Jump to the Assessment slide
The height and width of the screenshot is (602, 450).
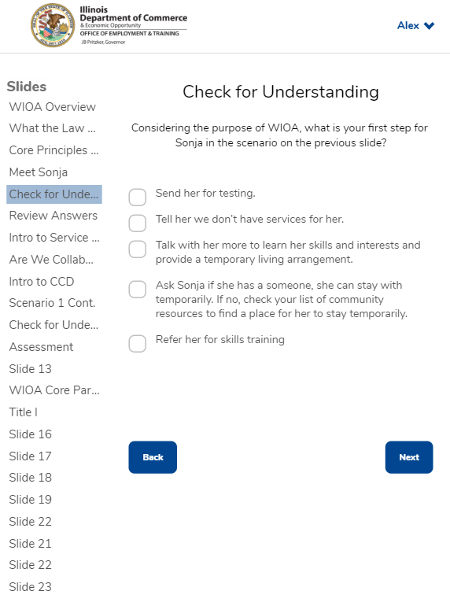coord(41,347)
